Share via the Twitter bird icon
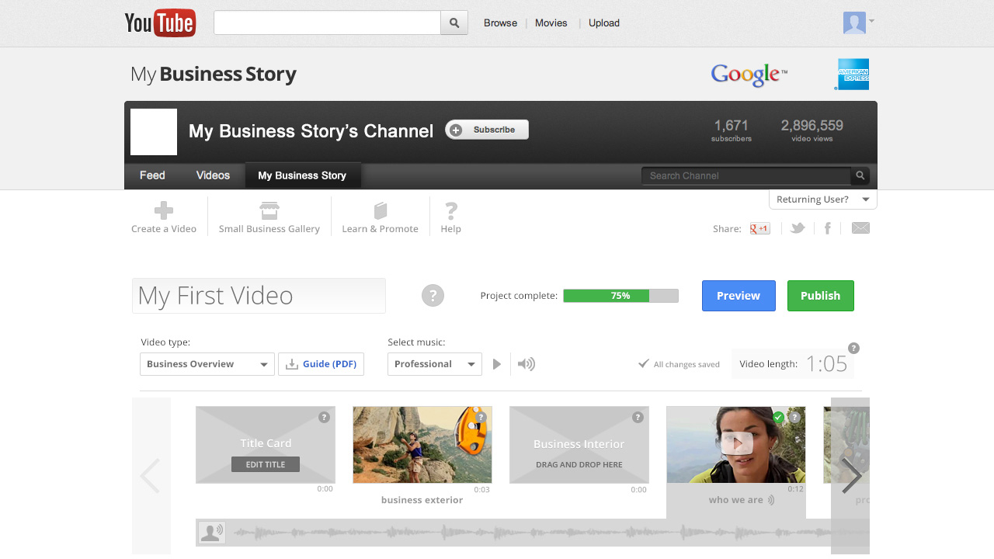 coord(798,228)
